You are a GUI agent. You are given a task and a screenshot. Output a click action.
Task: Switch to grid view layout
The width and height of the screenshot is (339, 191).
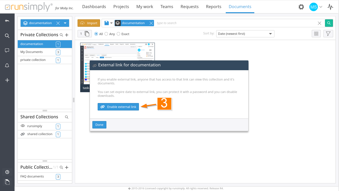(316, 34)
